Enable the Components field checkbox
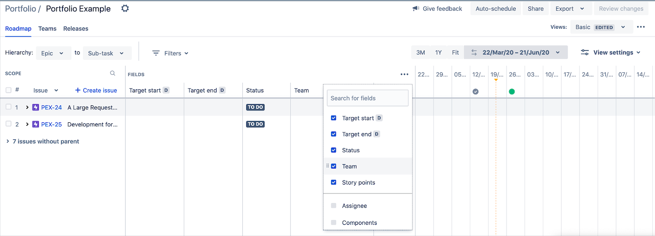Screen dimensions: 655x236 click(334, 223)
